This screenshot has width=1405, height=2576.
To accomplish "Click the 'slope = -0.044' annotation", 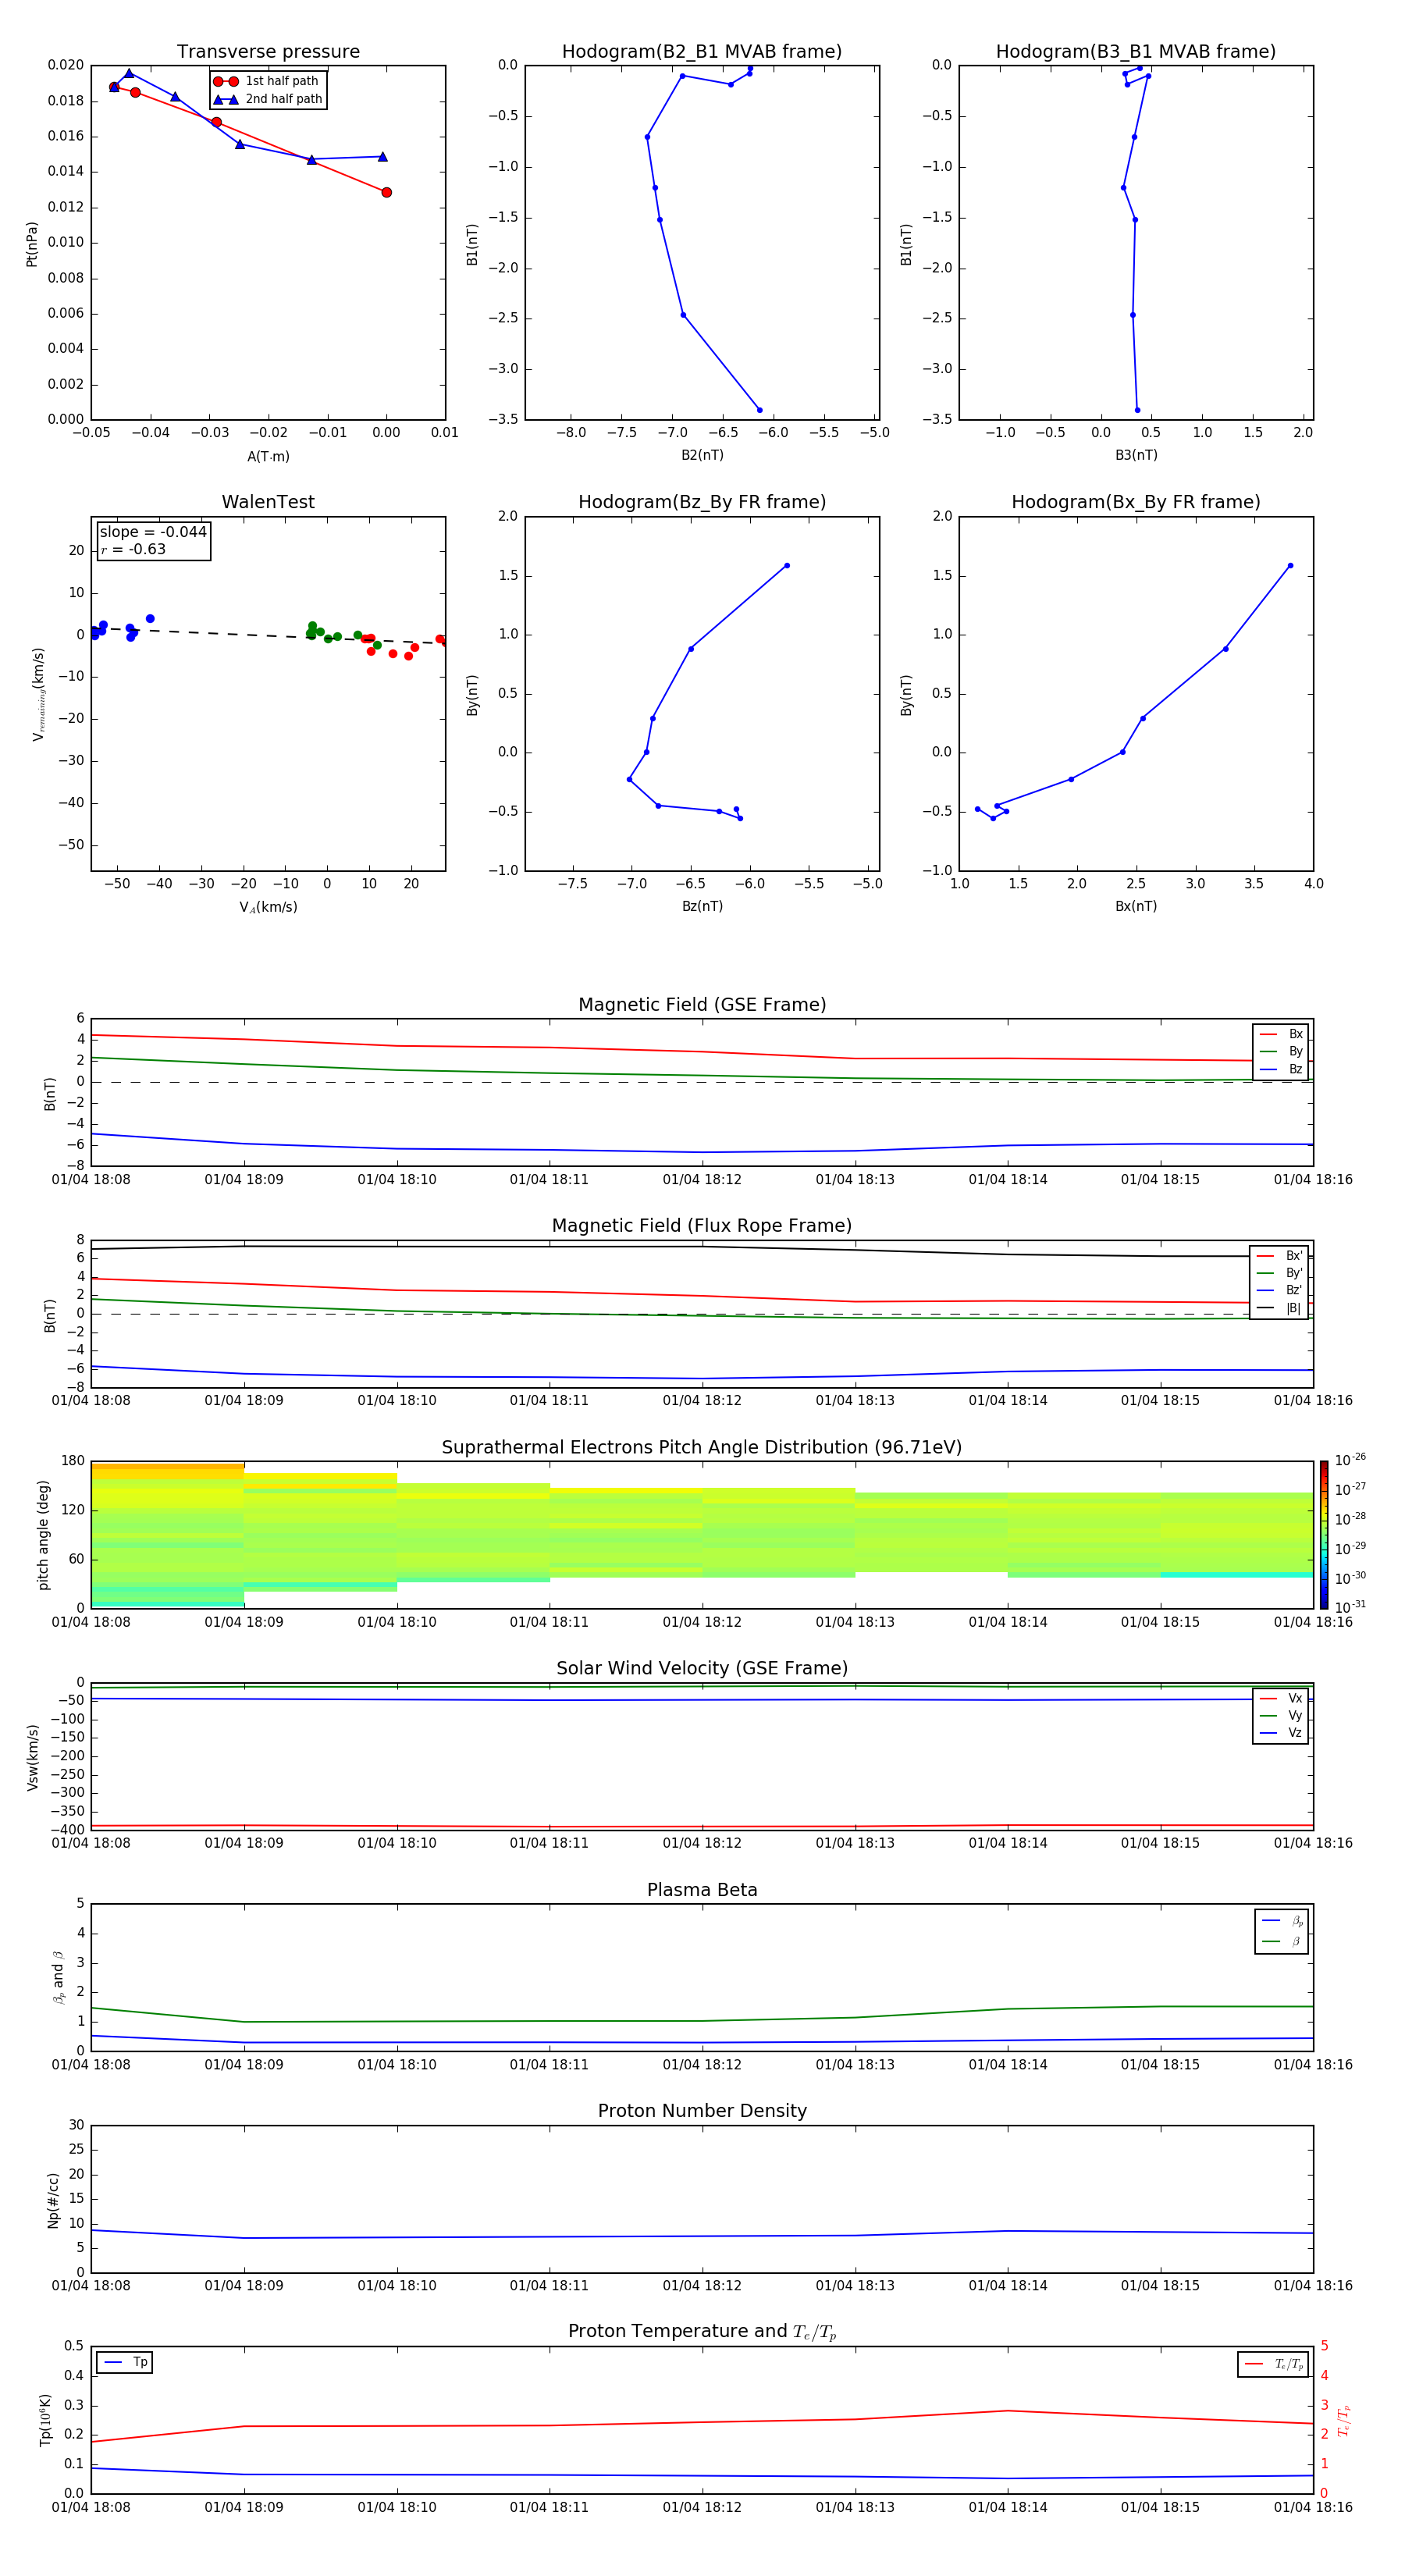I will point(153,532).
